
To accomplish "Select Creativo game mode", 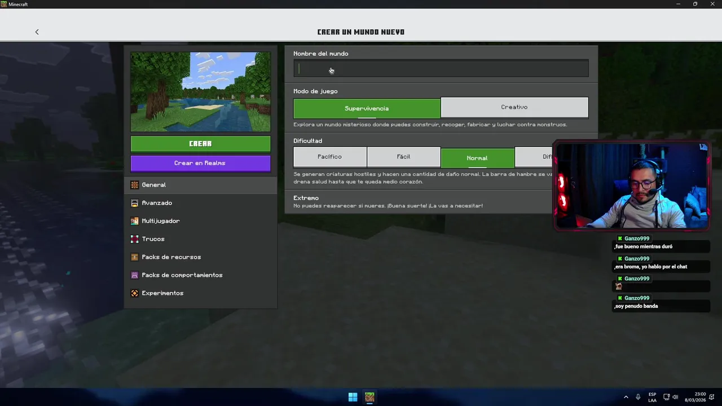I will (514, 107).
